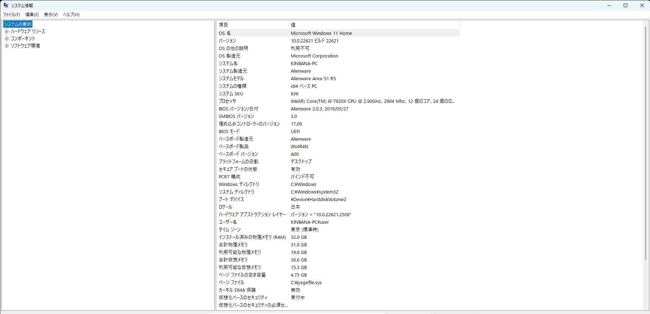Image resolution: width=650 pixels, height=314 pixels.
Task: Select システム製造元 row
Action: pos(338,71)
